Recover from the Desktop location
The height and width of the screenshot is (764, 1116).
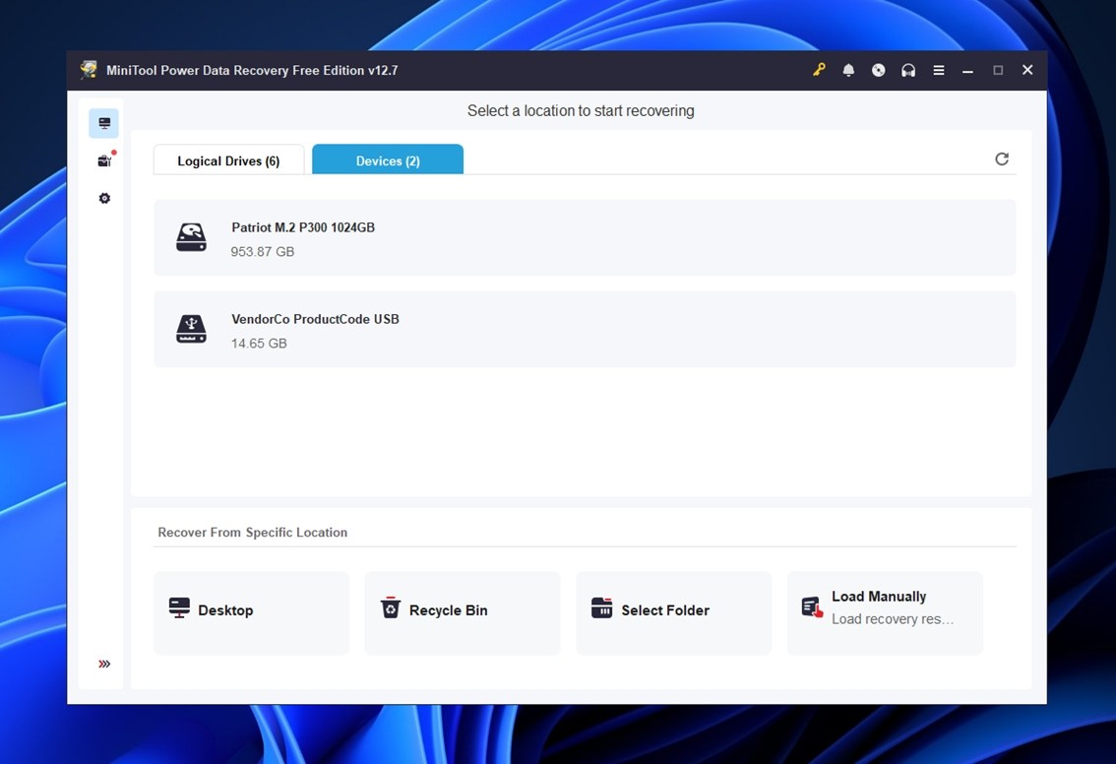(252, 610)
